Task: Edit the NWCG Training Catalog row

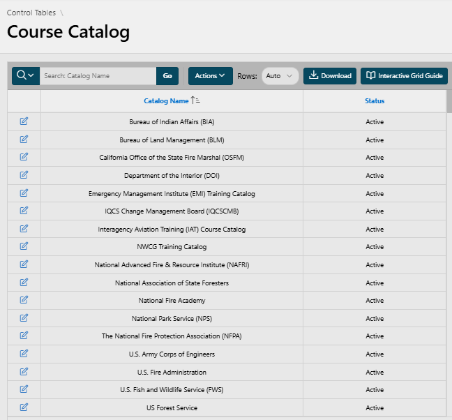Action: click(24, 246)
